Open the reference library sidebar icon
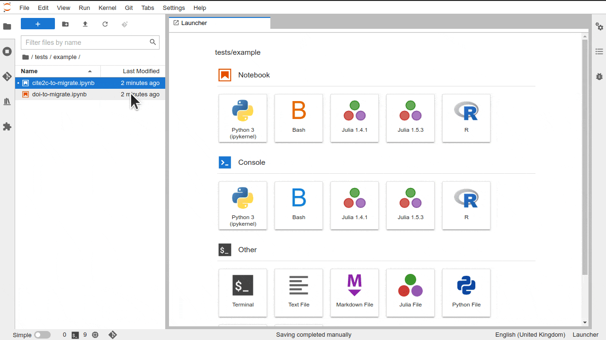This screenshot has width=606, height=340. (7, 102)
